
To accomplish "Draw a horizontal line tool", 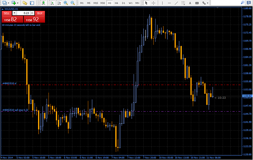I will [x=169, y=3].
